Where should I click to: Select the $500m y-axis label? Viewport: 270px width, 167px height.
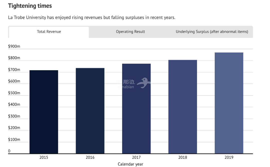click(x=14, y=93)
